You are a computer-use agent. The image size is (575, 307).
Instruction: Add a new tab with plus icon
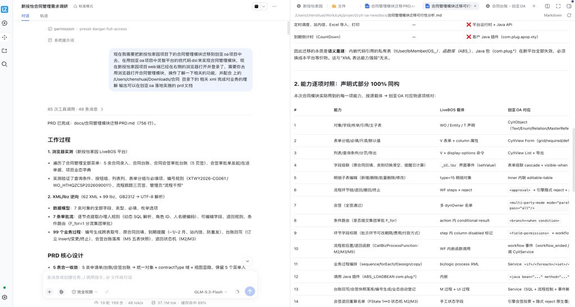click(x=534, y=6)
